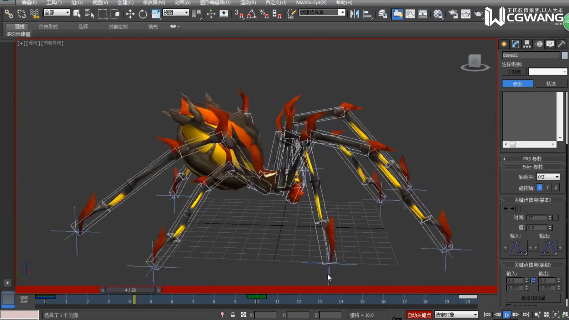This screenshot has width=569, height=320.
Task: Pick the Rectangular Selection Region tool
Action: coord(102,14)
